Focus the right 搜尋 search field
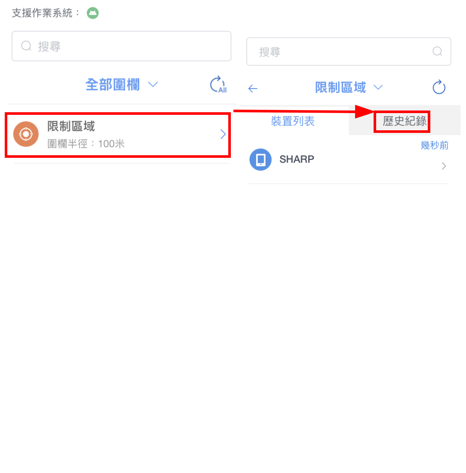The image size is (466, 473). point(349,52)
